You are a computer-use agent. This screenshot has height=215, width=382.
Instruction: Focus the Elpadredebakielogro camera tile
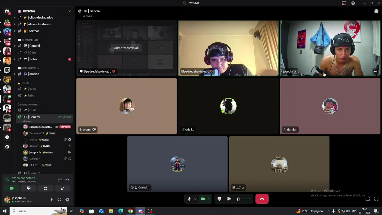coord(228,48)
